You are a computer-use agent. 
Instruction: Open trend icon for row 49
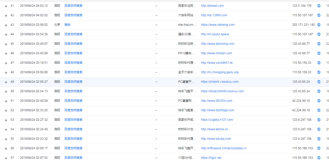pos(319,82)
